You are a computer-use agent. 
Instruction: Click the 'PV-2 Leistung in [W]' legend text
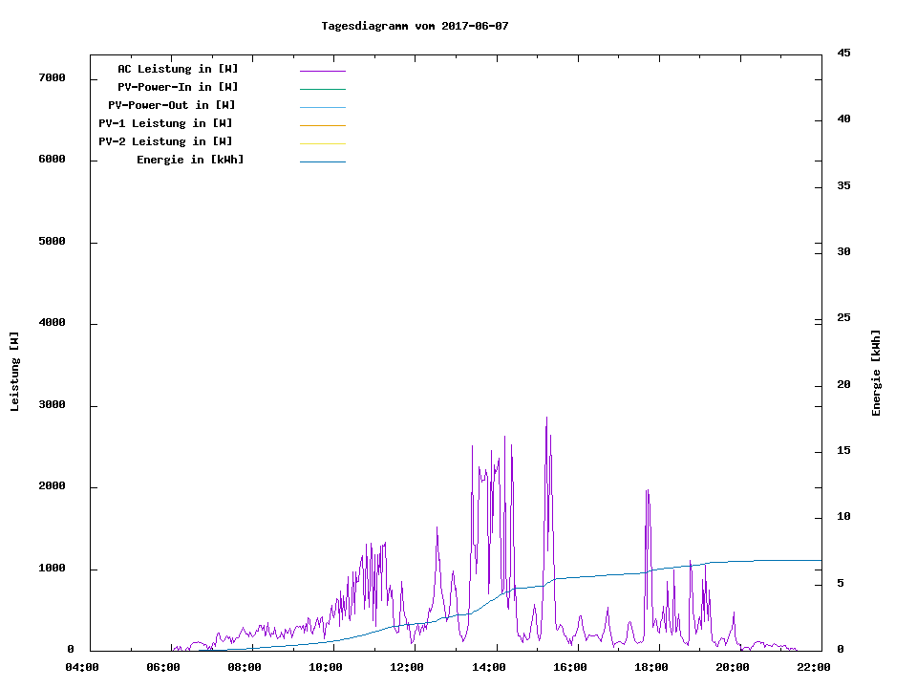166,141
